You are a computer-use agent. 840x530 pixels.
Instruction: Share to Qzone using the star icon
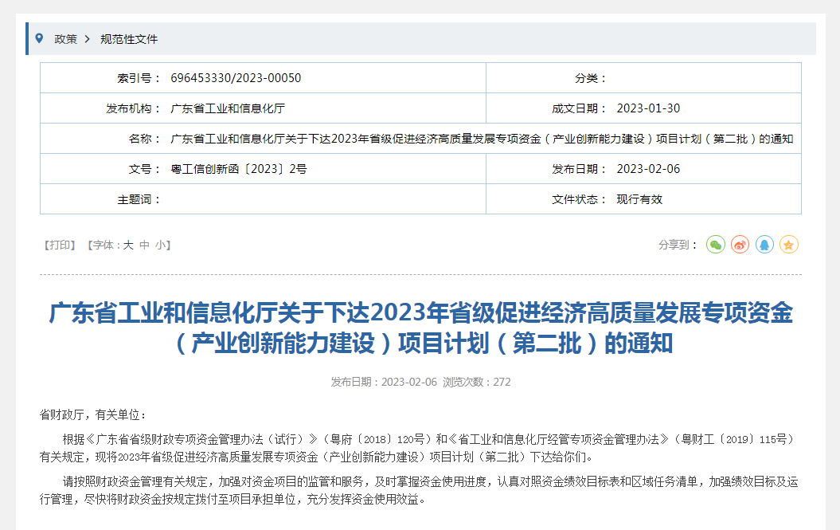pyautogui.click(x=788, y=245)
